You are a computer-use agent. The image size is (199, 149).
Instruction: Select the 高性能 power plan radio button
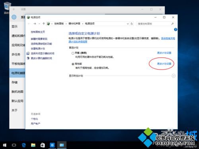coord(73,64)
